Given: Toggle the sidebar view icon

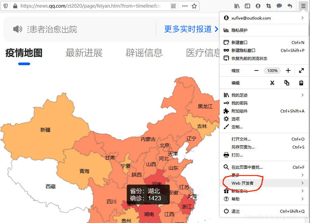Looking at the screenshot, I should (x=247, y=6).
